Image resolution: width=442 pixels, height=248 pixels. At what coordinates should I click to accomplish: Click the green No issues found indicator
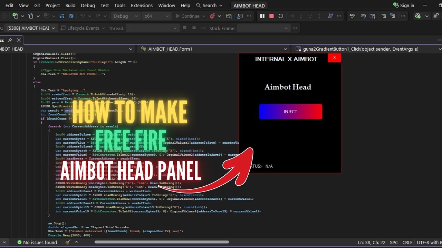(x=37, y=242)
